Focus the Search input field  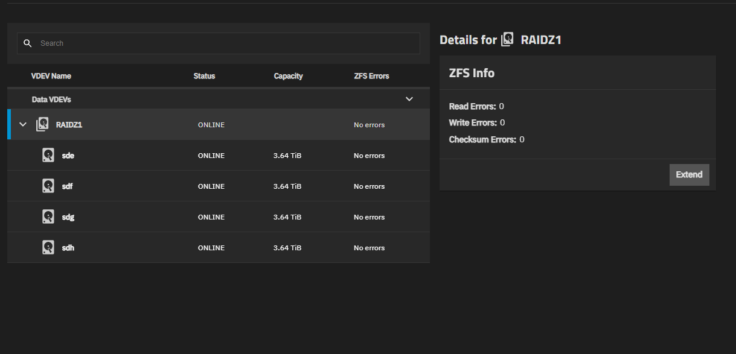[x=226, y=43]
